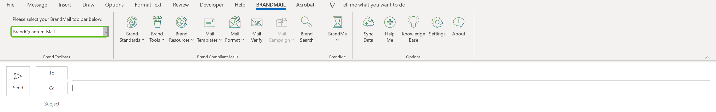Open BrandMail Settings gear
Viewport: 716px width, 112px height.
coord(437,22)
